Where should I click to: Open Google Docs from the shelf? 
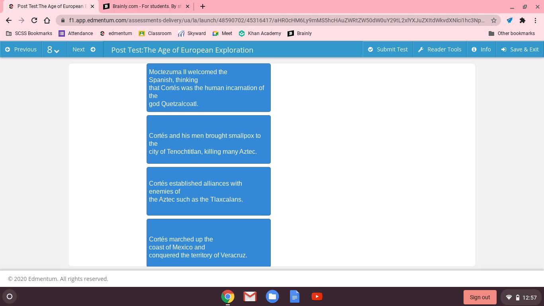(x=295, y=296)
